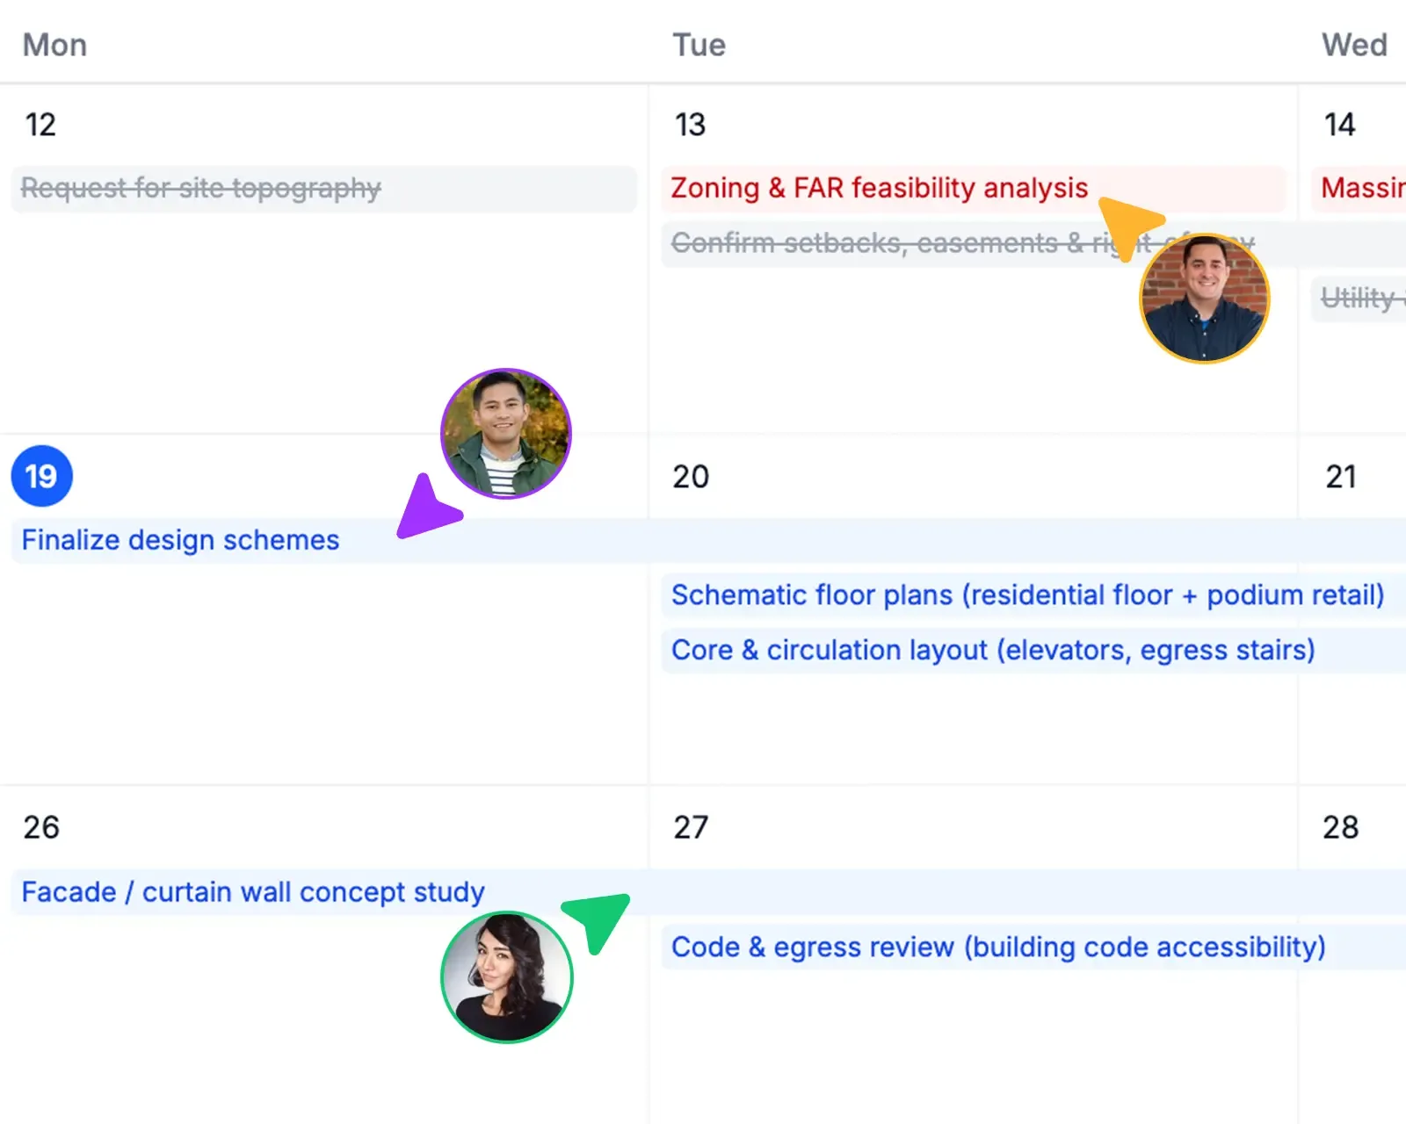1406x1124 pixels.
Task: Open the partially visible Massing event on 14
Action: point(1359,189)
